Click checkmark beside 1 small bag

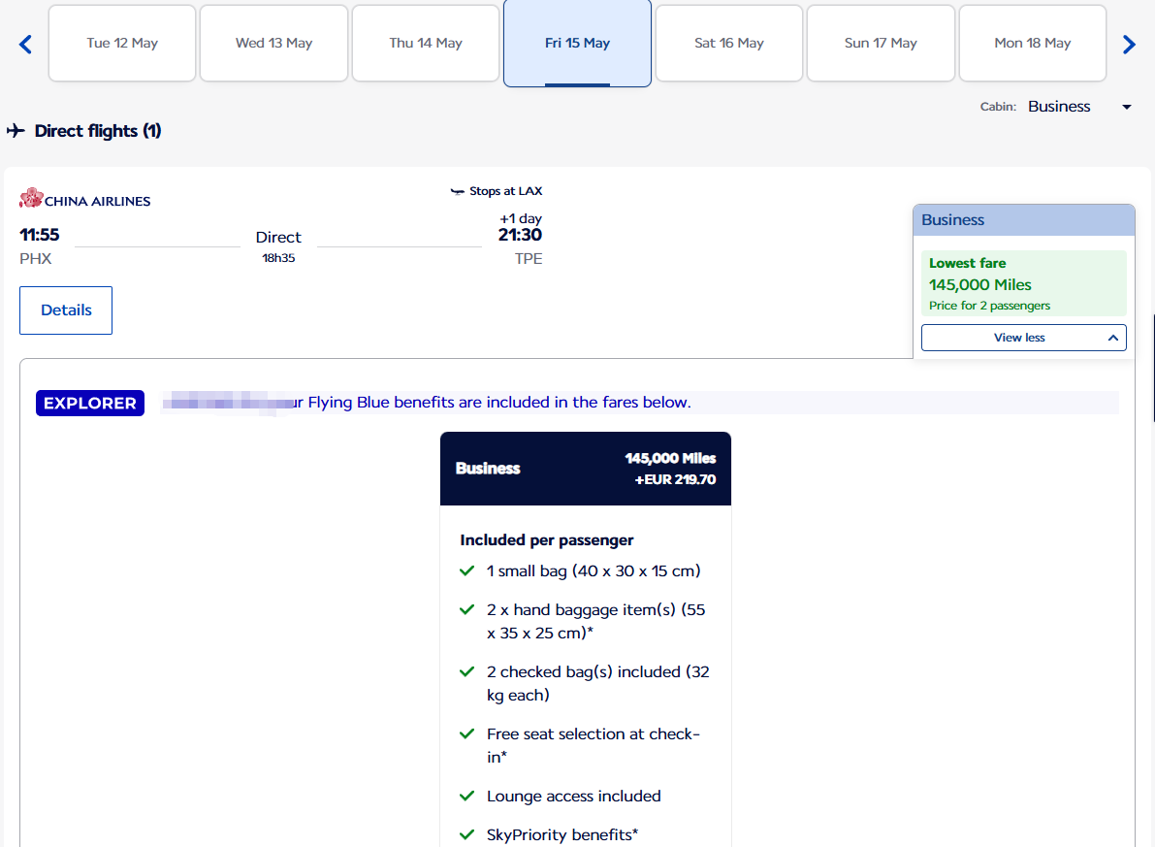tap(466, 570)
